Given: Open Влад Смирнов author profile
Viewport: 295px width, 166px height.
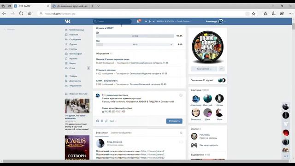Looking at the screenshot, I should coord(115,142).
